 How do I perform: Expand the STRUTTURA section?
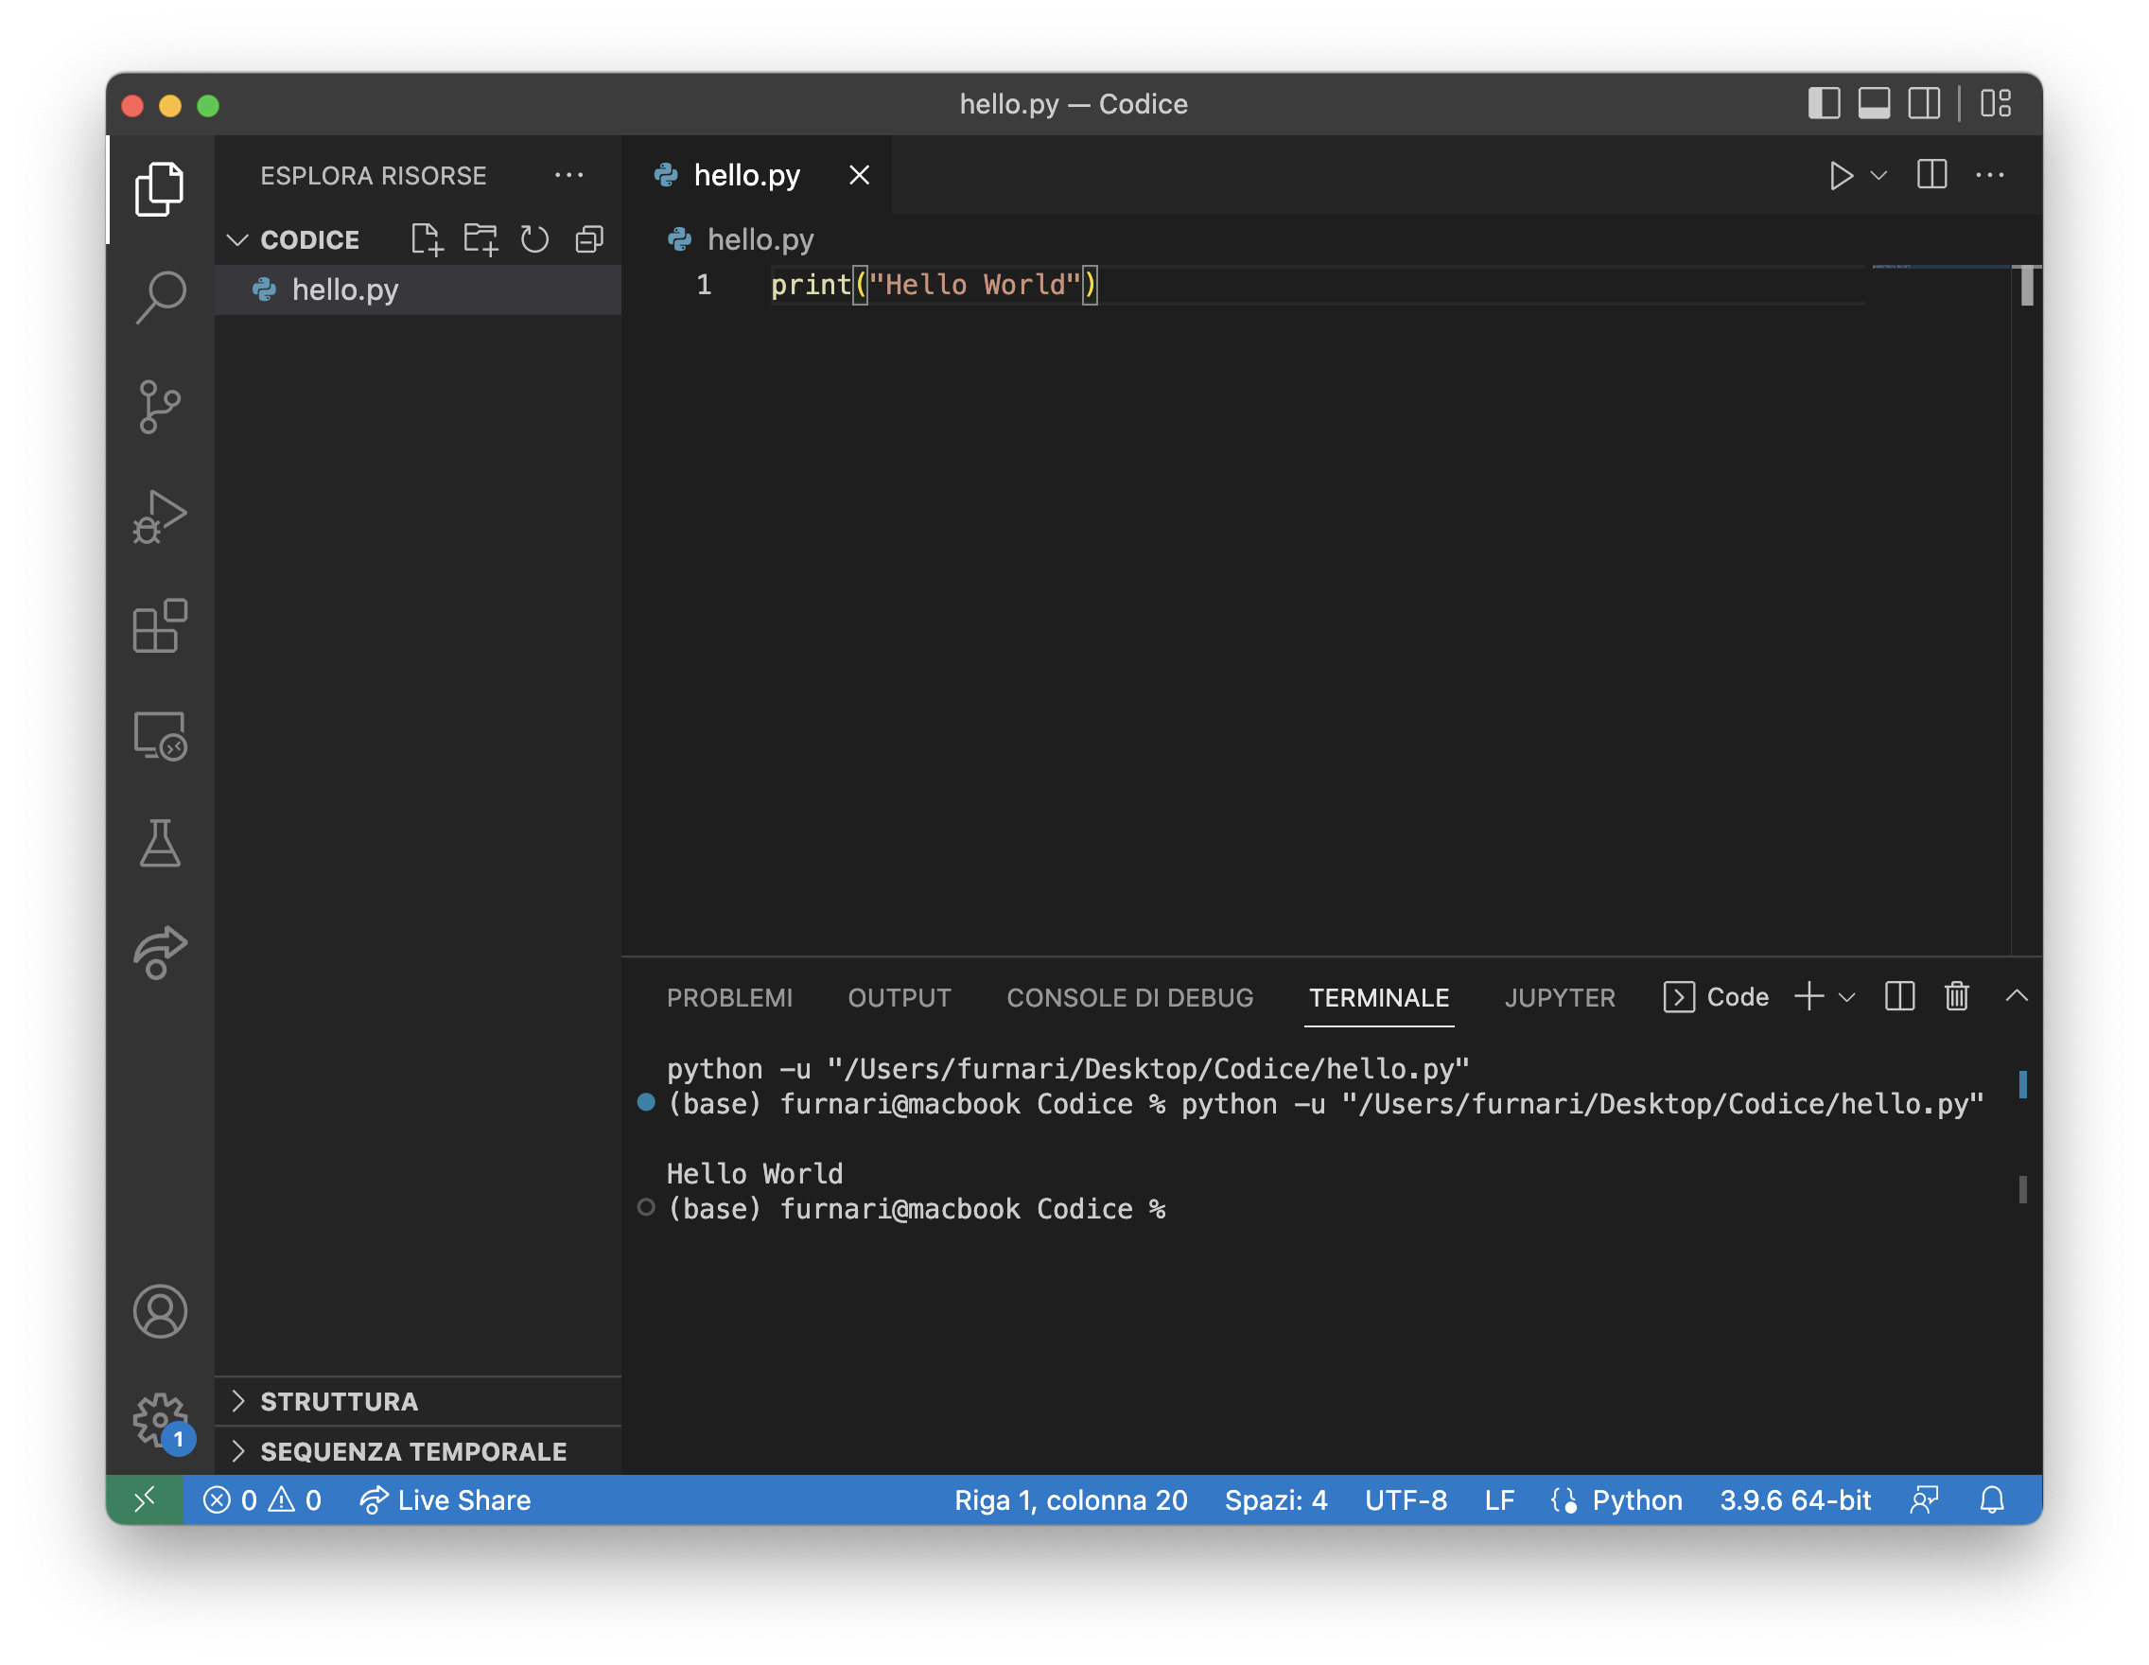(339, 1401)
